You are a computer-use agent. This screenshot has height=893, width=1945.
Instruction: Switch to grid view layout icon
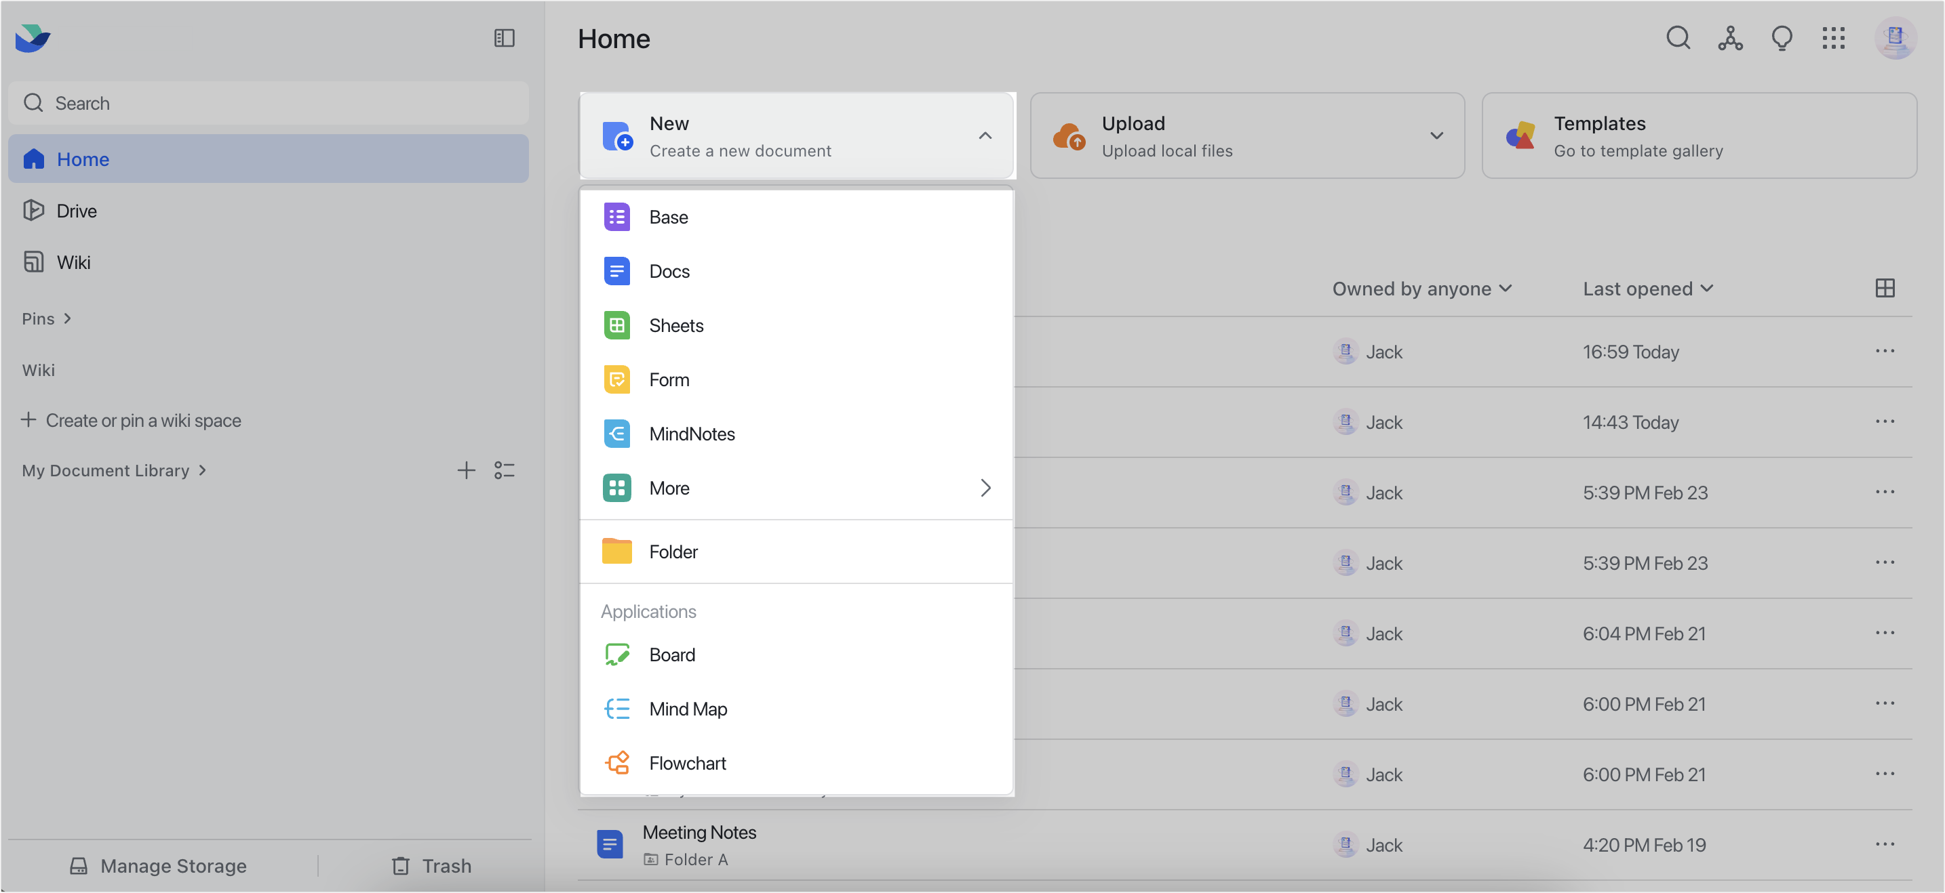[1884, 288]
